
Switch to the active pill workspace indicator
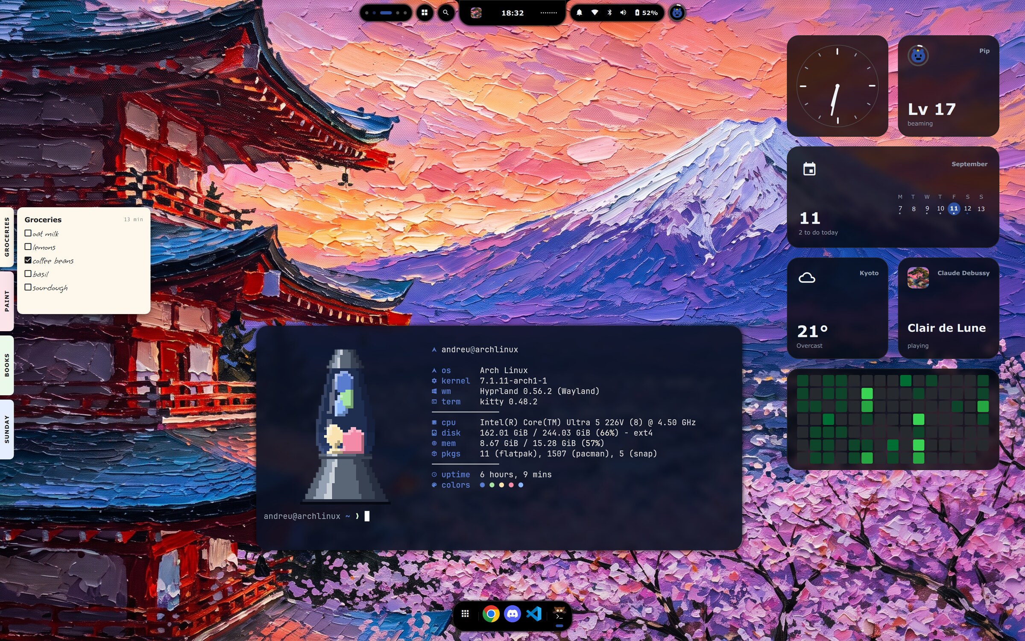386,13
